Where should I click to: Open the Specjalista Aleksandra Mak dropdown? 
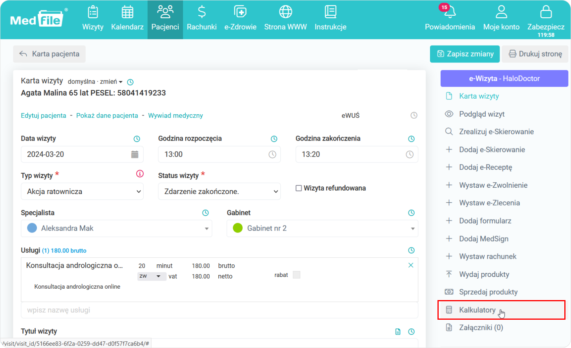coord(116,228)
